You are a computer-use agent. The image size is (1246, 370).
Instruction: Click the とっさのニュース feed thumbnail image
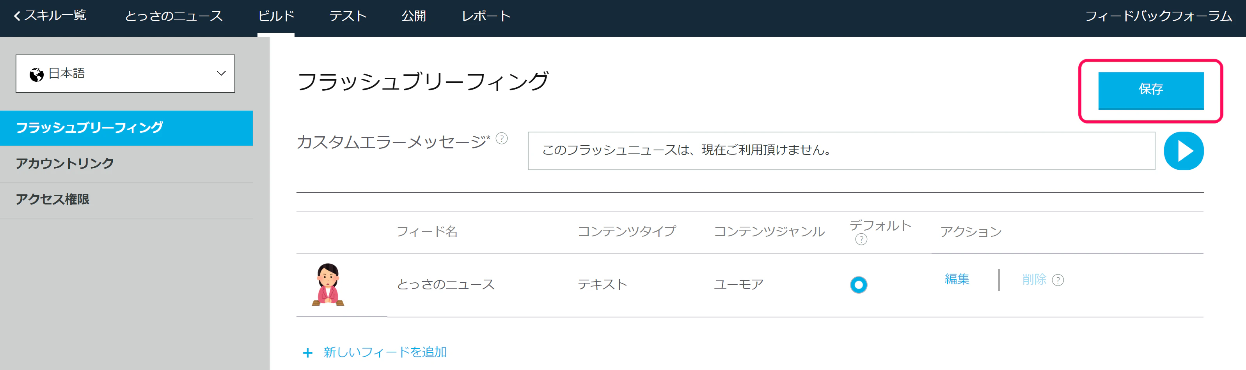(x=328, y=284)
